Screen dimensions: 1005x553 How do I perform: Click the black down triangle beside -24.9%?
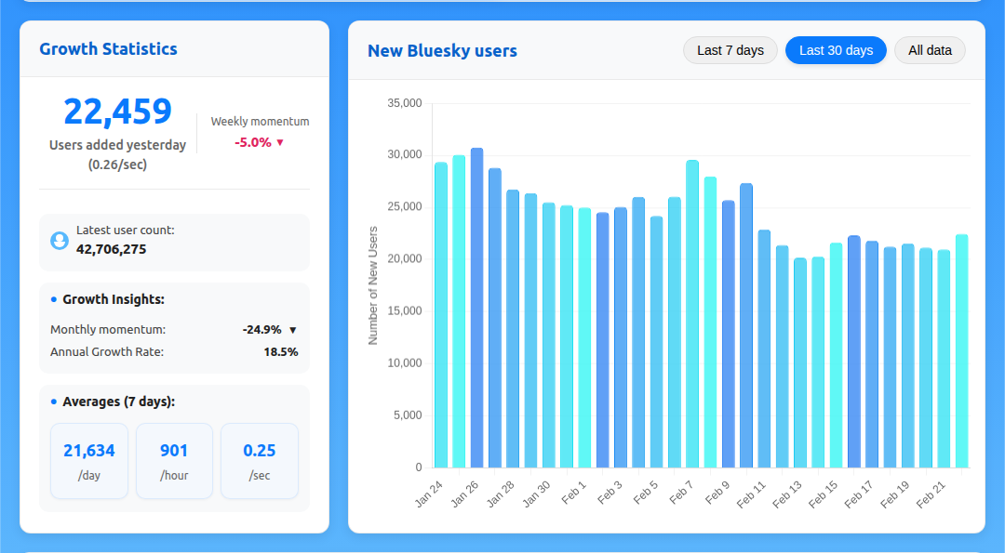(x=292, y=330)
